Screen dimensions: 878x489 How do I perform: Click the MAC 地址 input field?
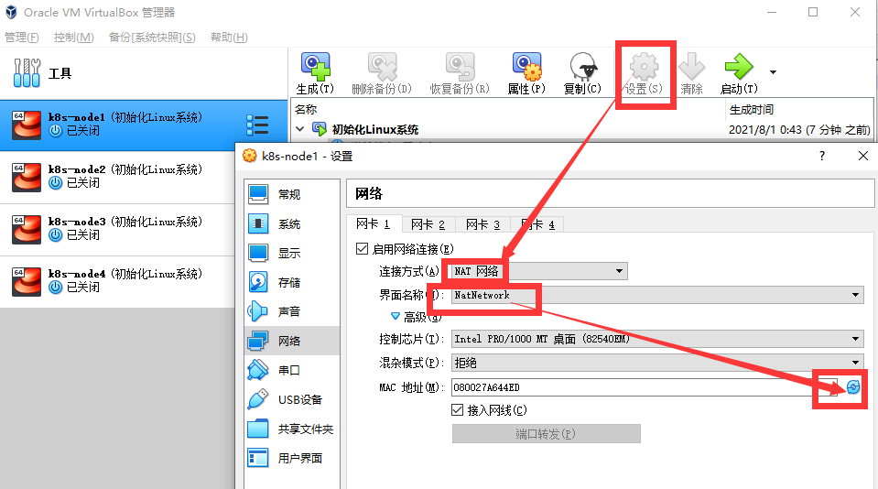click(x=644, y=387)
